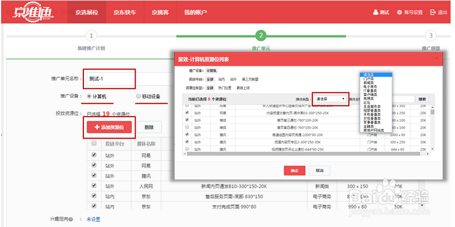
Task: Choose 手机垂直类 option
Action: pos(376,115)
